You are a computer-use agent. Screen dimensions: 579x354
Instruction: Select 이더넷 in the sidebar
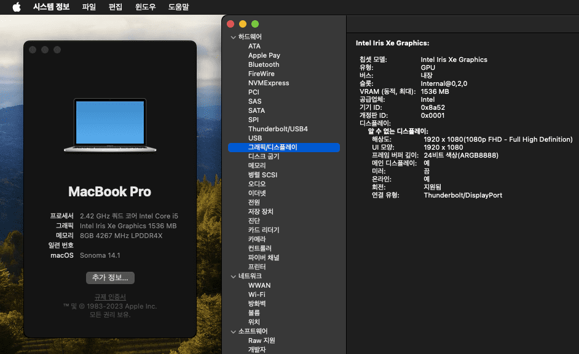tap(257, 193)
